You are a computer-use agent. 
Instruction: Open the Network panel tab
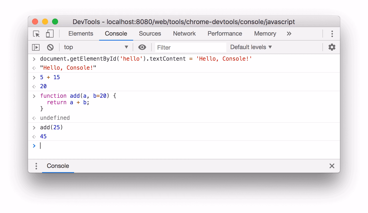click(x=184, y=34)
